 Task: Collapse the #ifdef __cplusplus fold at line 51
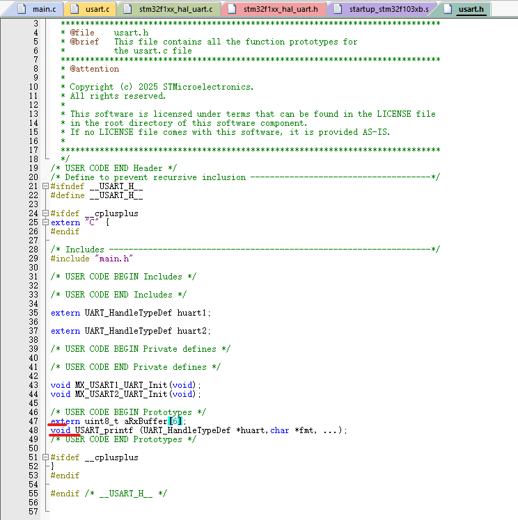(46, 457)
